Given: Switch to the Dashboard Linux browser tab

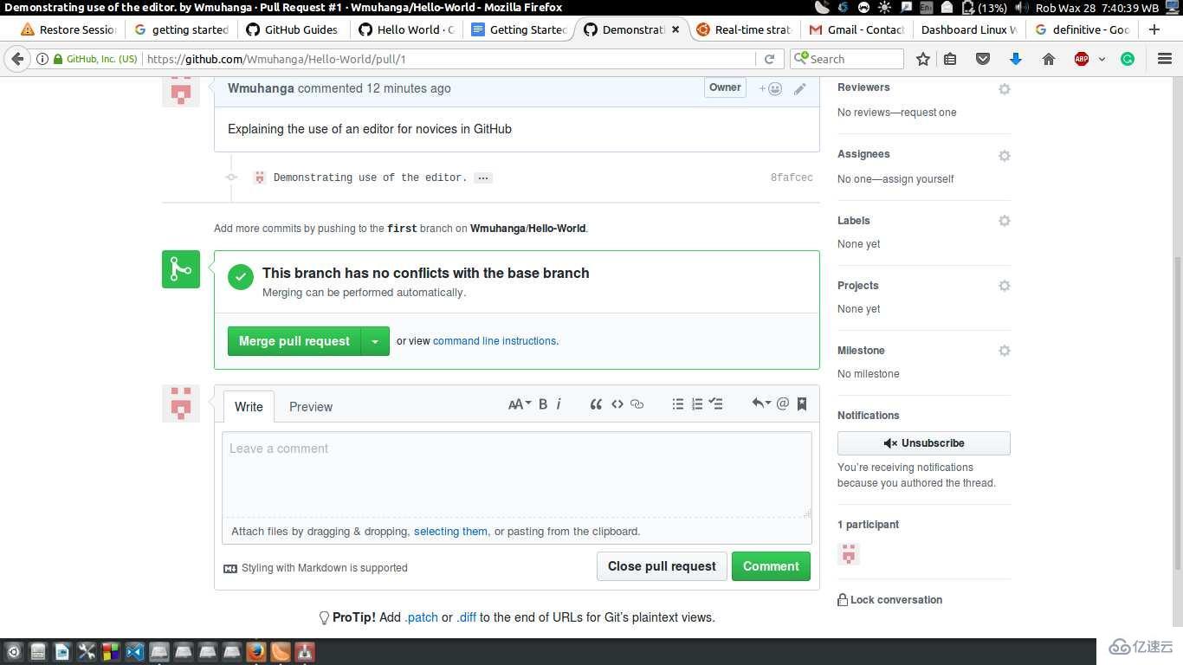Looking at the screenshot, I should [969, 29].
